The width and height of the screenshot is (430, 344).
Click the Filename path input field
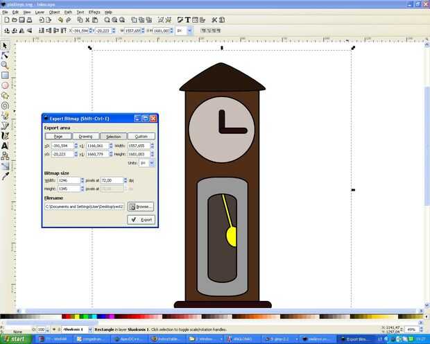point(85,207)
